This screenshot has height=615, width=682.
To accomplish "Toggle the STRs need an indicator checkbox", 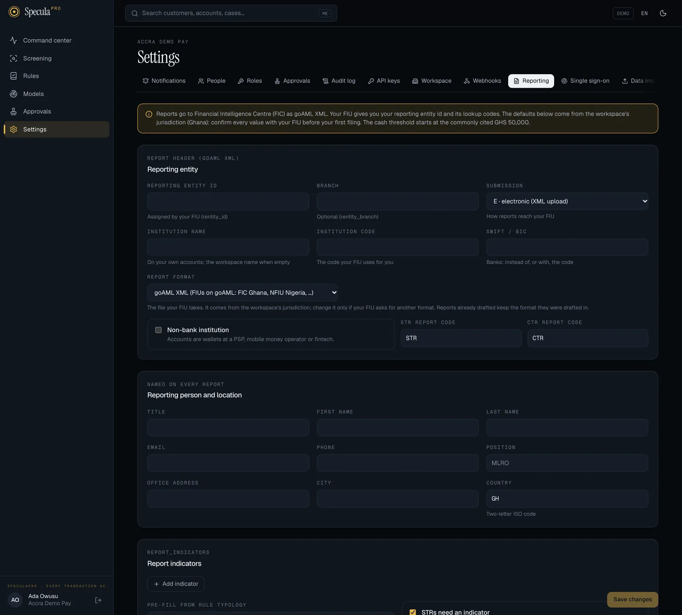I will tap(413, 612).
